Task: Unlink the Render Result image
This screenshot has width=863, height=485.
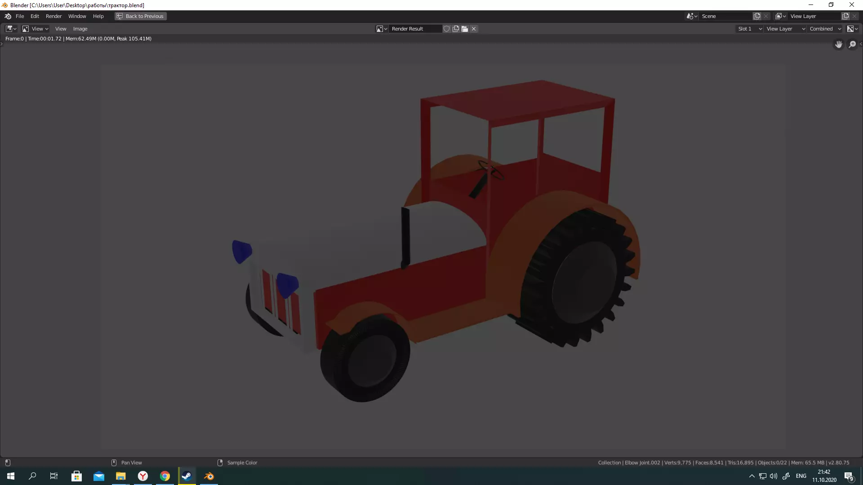Action: [474, 29]
